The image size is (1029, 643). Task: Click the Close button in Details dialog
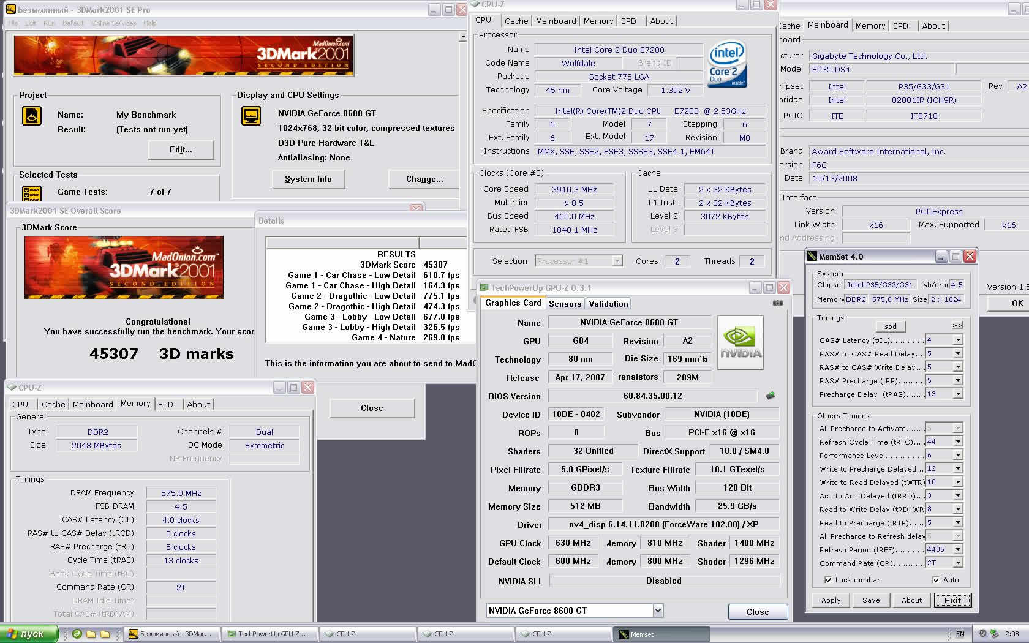[x=372, y=408]
